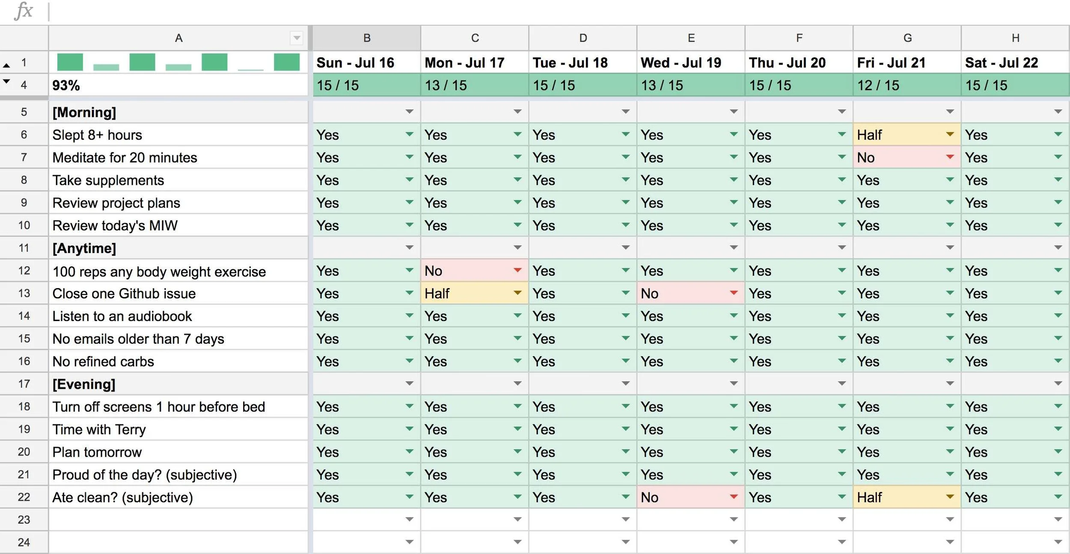Screen dimensions: 1070x554
Task: Open dropdown arrow in Fri Meditate No cell
Action: (950, 157)
